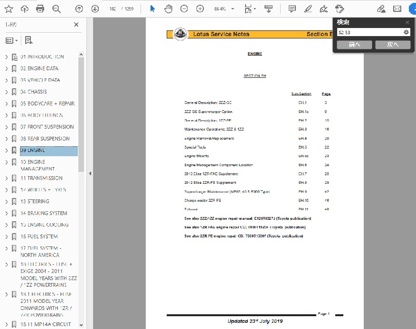Click the ENGINE page heading
Viewport: 416px width, 329px height.
[255, 54]
